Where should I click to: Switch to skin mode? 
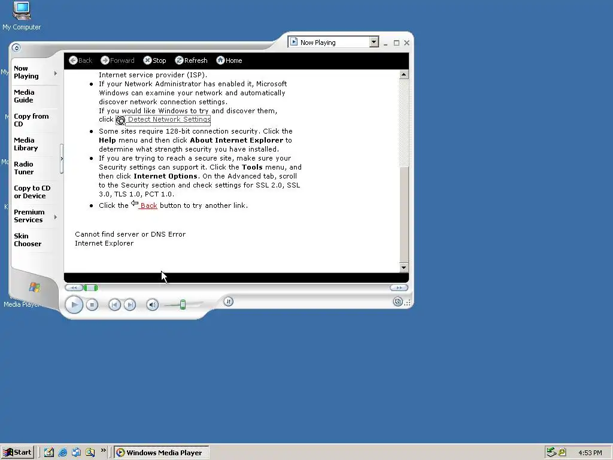tap(397, 302)
